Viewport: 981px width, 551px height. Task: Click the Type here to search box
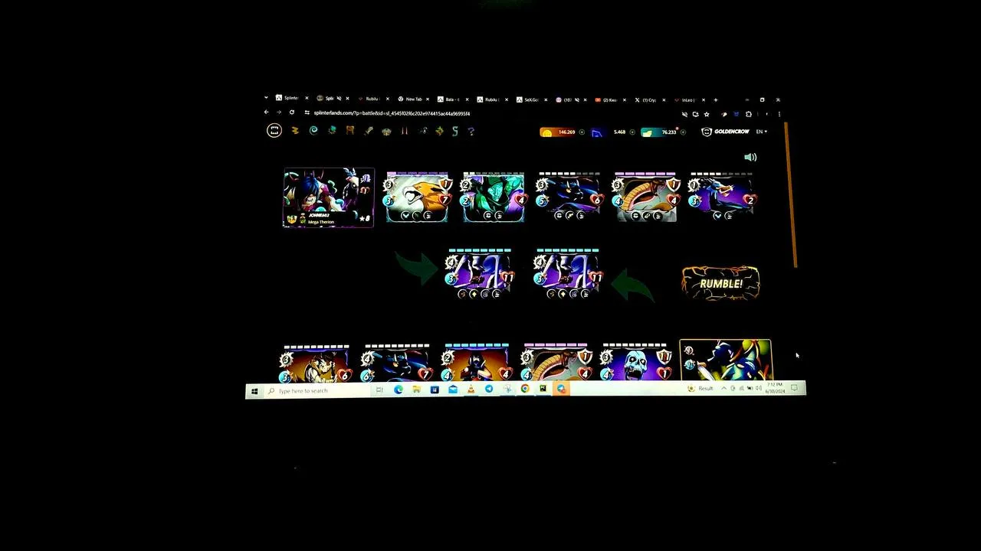click(x=318, y=391)
